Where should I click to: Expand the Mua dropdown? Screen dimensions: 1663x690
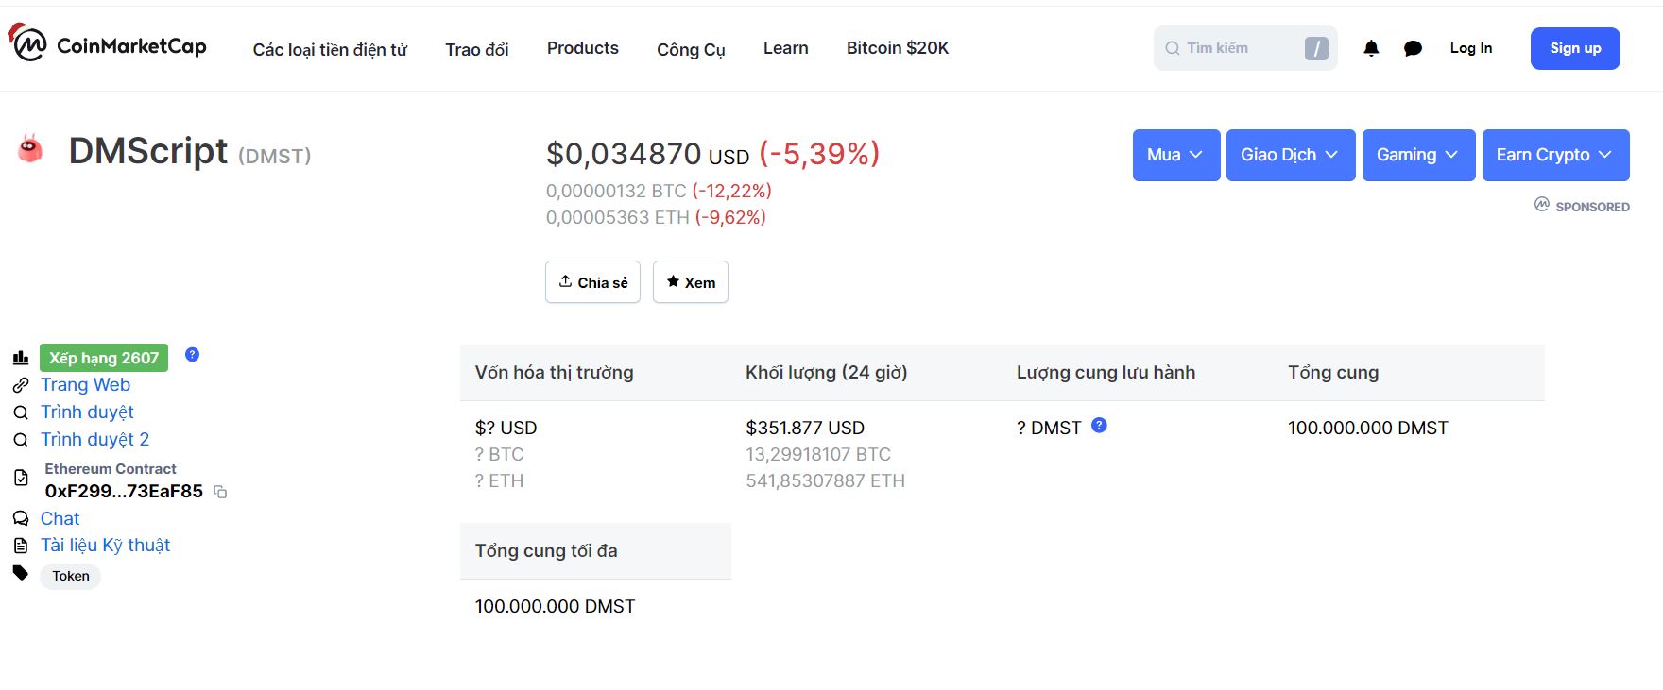point(1176,155)
